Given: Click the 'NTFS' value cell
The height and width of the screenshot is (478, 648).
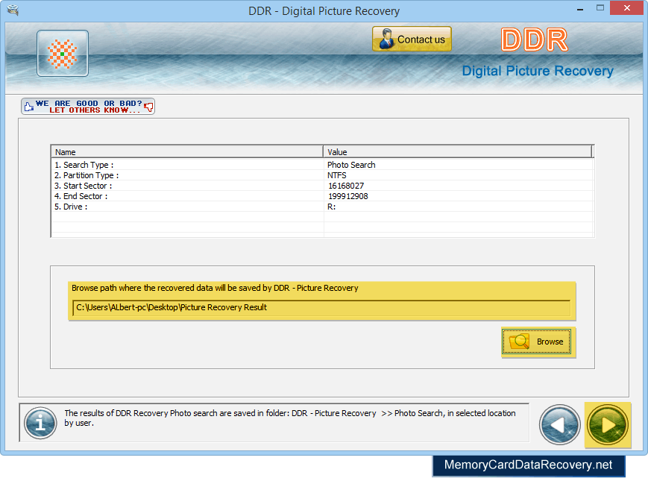Looking at the screenshot, I should click(337, 175).
